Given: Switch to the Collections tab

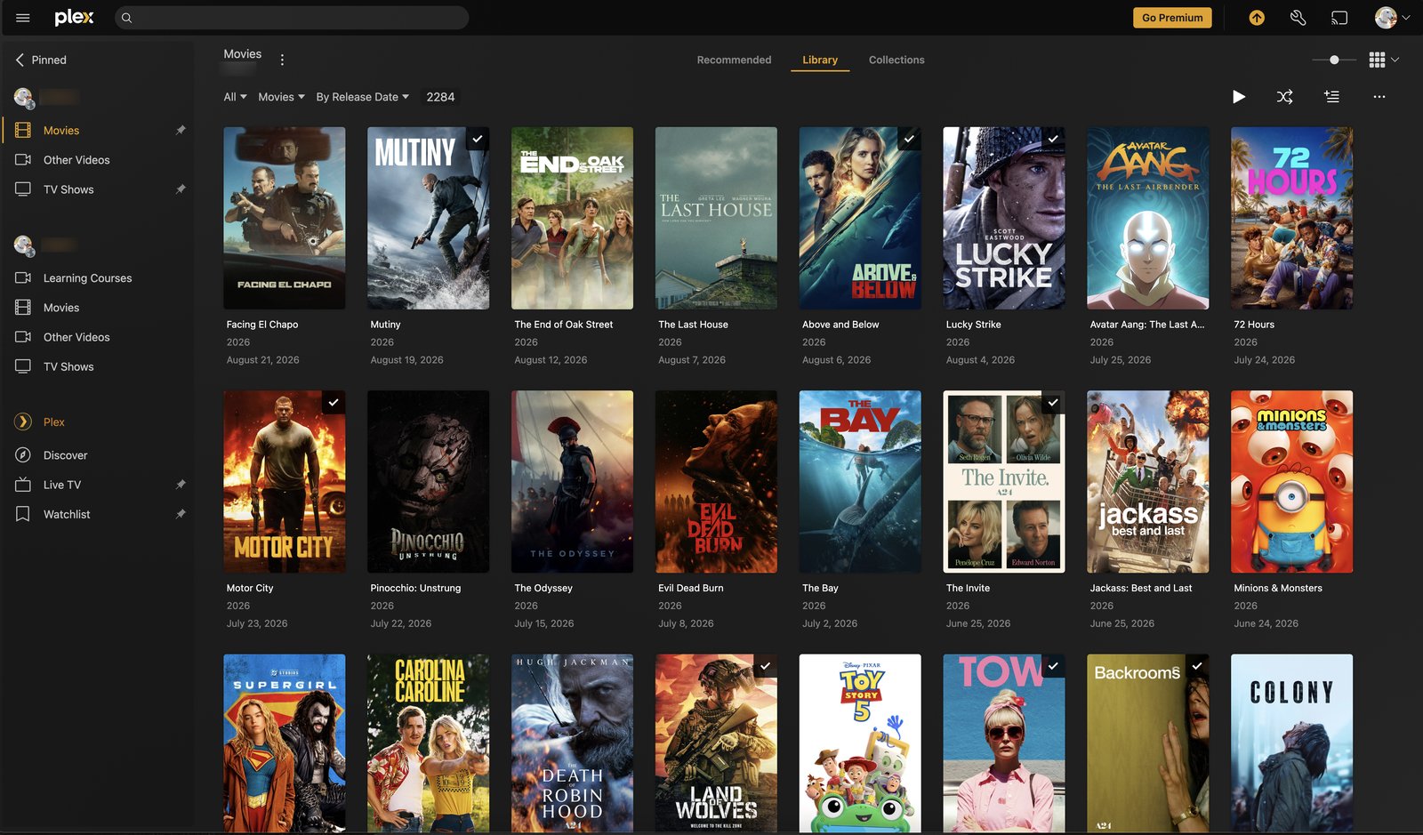Looking at the screenshot, I should pos(896,60).
